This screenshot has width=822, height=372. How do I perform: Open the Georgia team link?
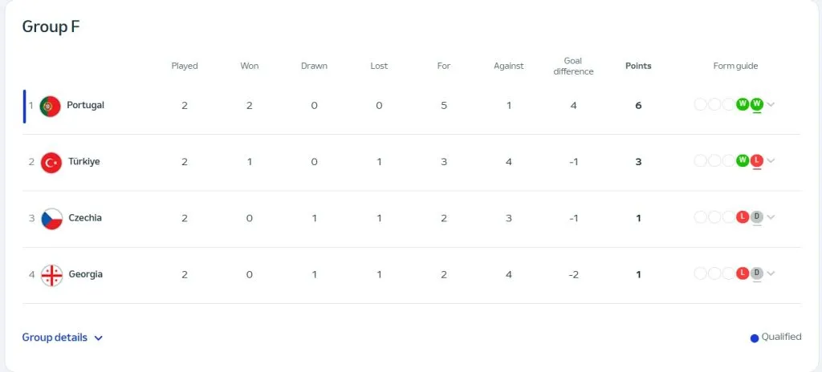[x=85, y=274]
